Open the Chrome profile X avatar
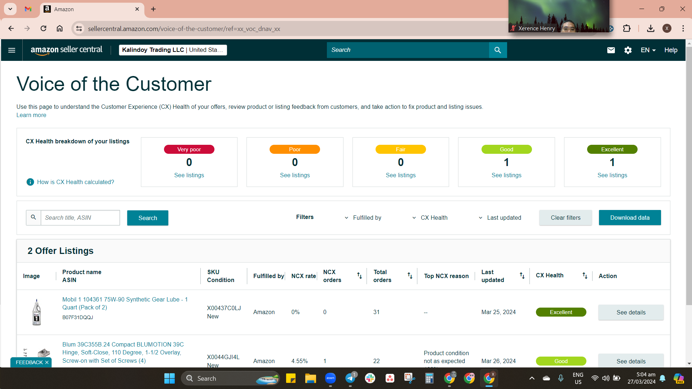 pos(667,28)
